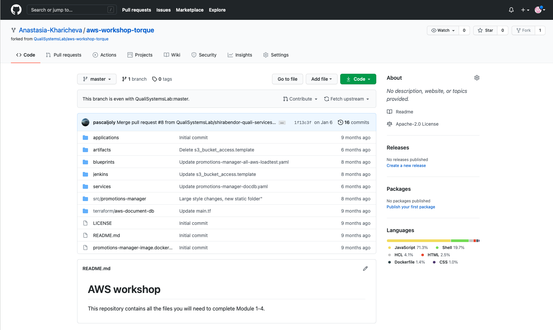553x330 pixels.
Task: Click the Readme book icon
Action: (x=390, y=112)
